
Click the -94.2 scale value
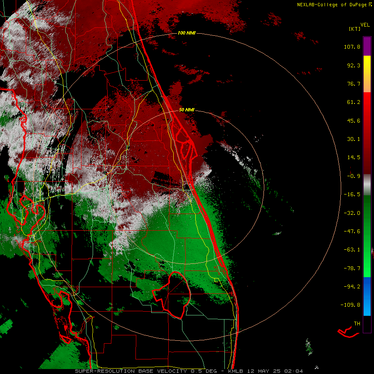352,286
